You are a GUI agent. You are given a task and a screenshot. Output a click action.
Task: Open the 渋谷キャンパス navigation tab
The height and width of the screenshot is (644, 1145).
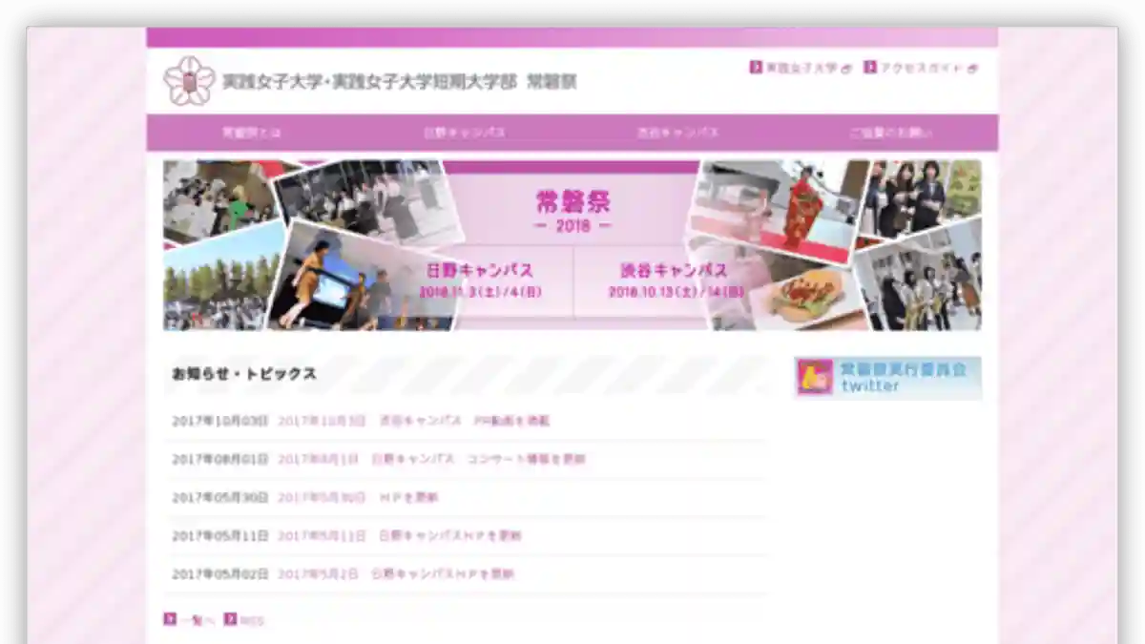677,133
